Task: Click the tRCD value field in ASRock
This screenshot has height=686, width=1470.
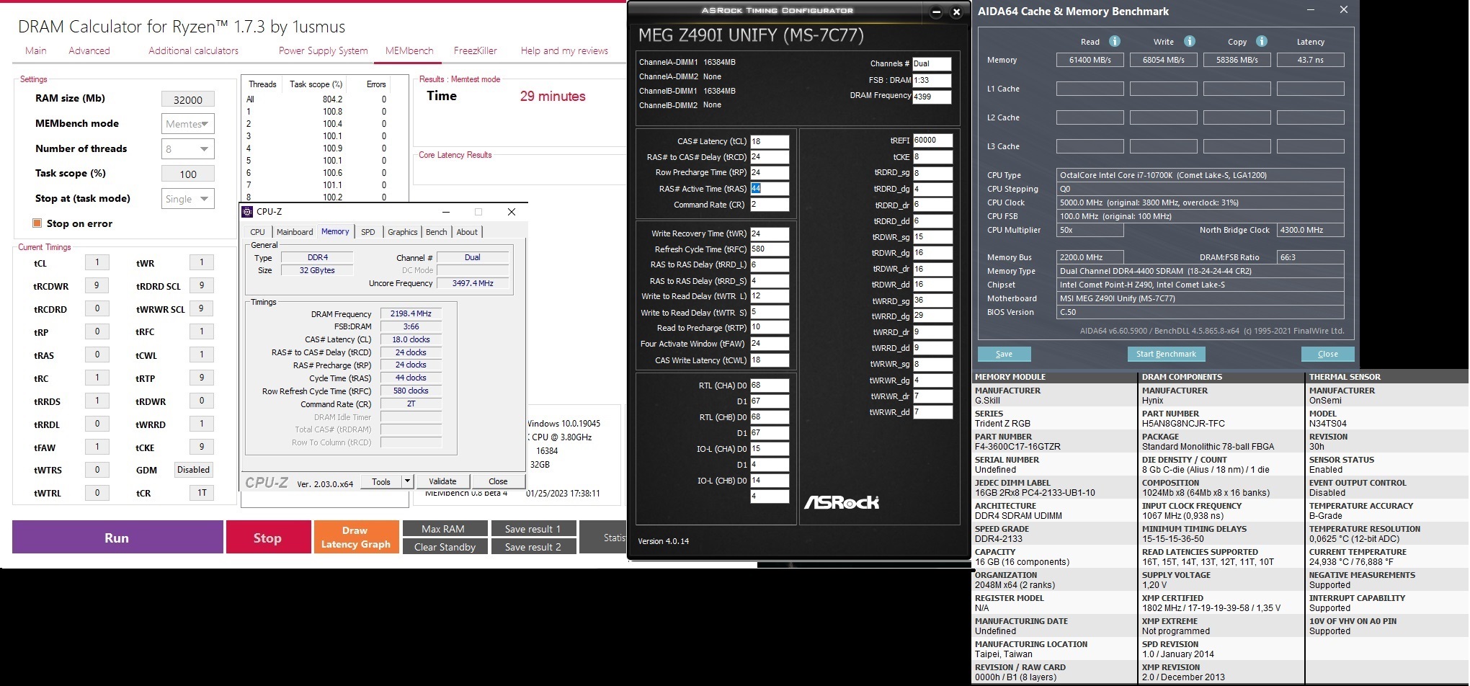Action: pos(770,156)
